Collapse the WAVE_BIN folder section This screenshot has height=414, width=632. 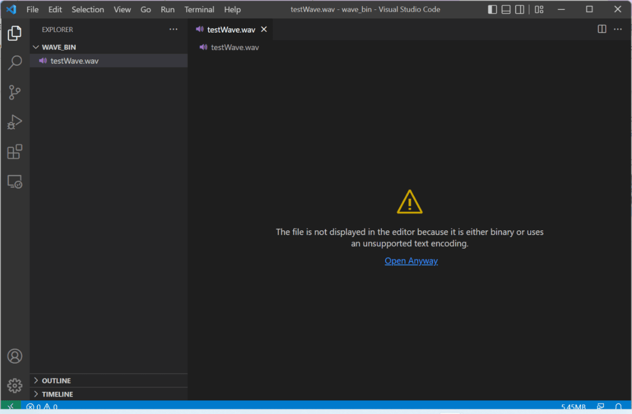tap(109, 47)
